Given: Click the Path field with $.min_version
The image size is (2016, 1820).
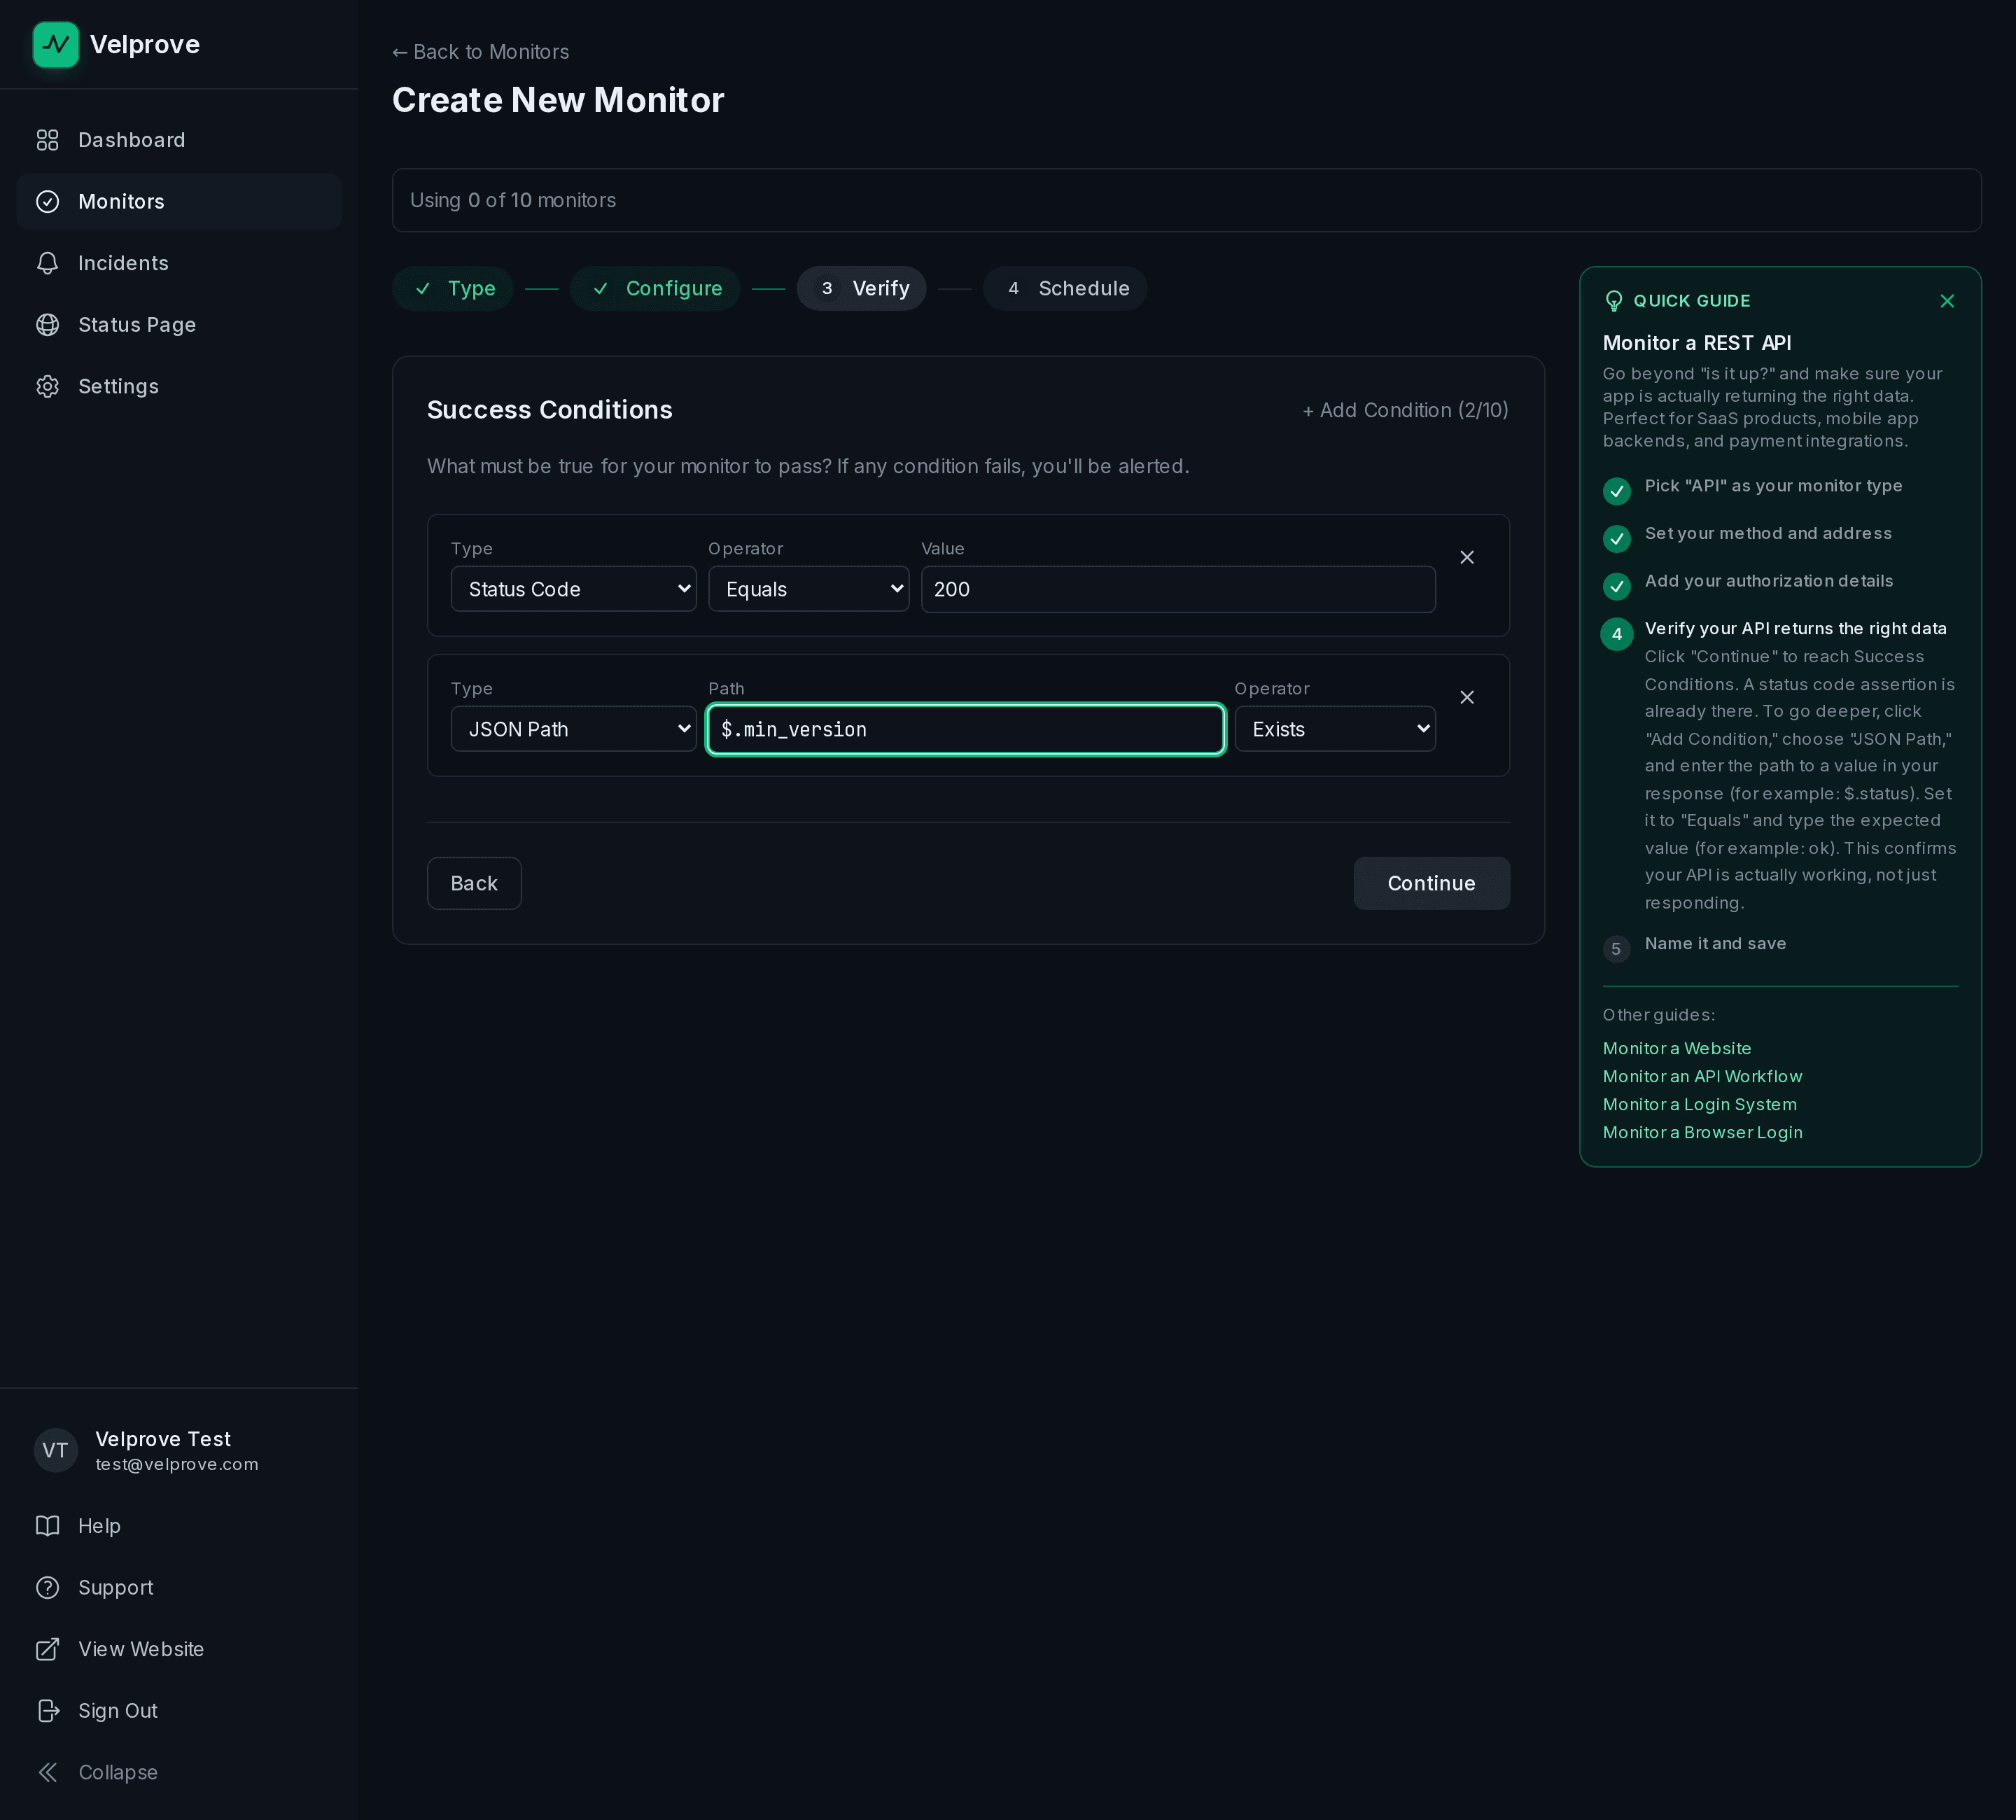Looking at the screenshot, I should 965,729.
